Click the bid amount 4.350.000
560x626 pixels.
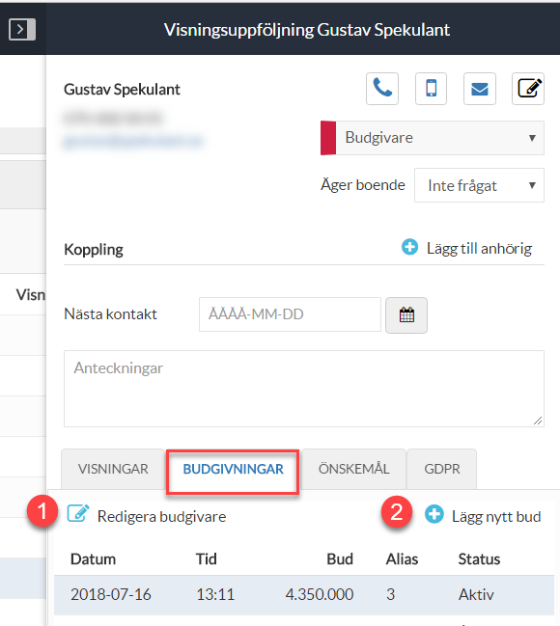[x=320, y=594]
